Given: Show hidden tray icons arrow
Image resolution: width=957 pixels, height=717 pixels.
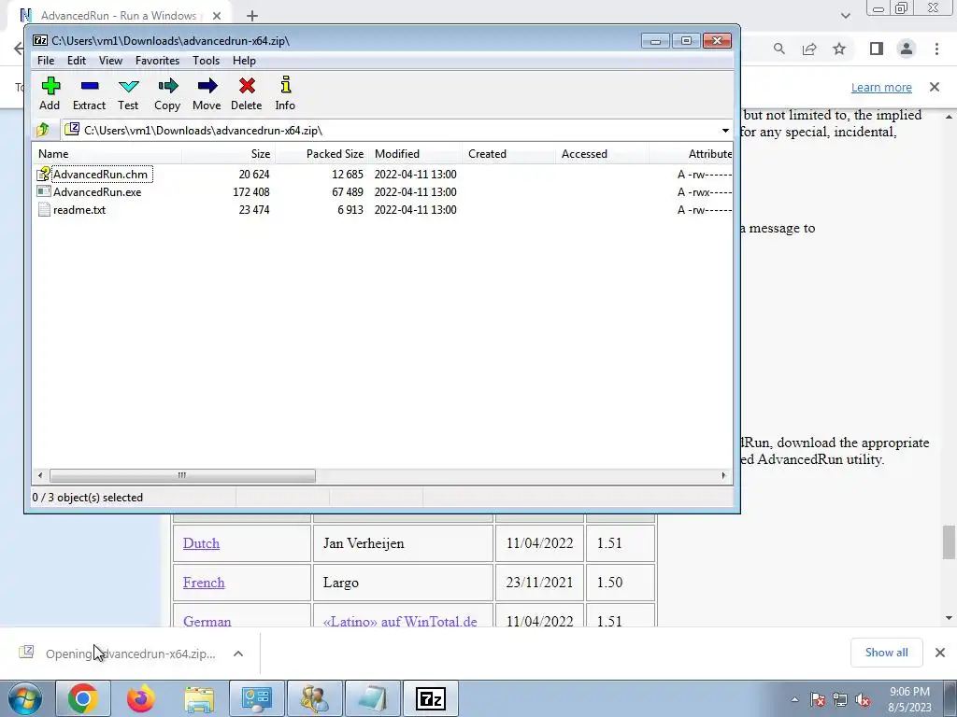Looking at the screenshot, I should pos(794,700).
